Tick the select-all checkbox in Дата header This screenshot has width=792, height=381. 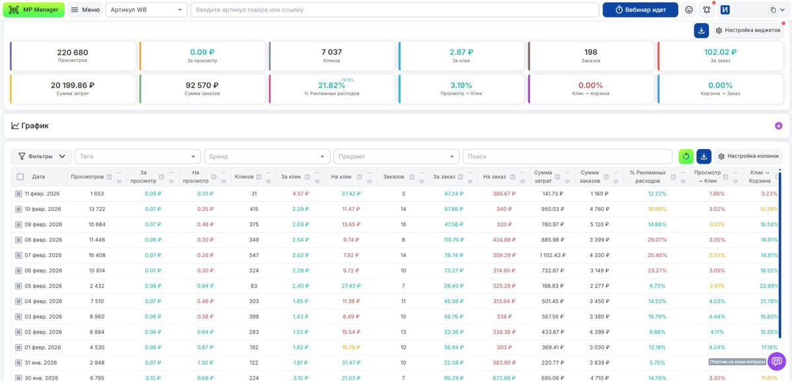20,177
